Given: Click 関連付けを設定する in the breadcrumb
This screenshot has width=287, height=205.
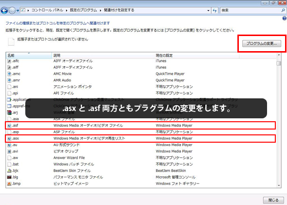Looking at the screenshot, I should coord(119,10).
